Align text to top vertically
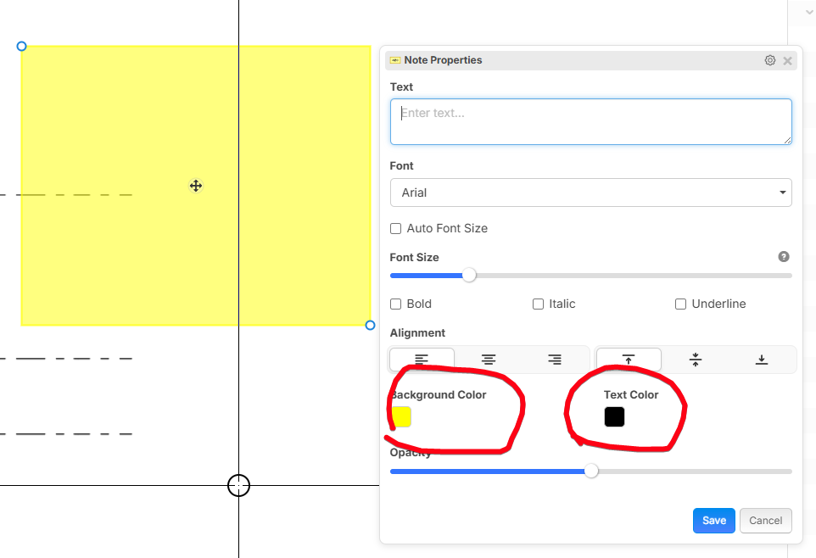Screen dimensions: 816x558 [629, 360]
